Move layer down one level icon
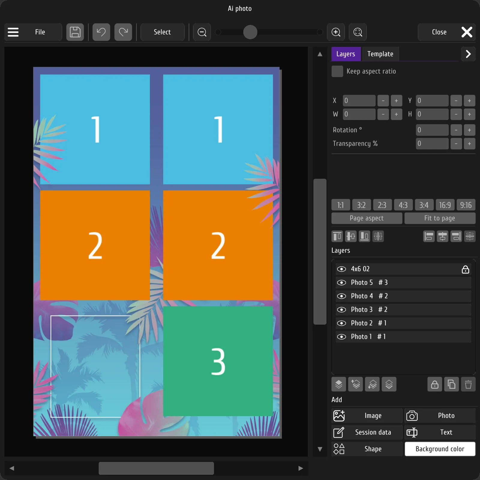This screenshot has width=480, height=480. (x=372, y=384)
